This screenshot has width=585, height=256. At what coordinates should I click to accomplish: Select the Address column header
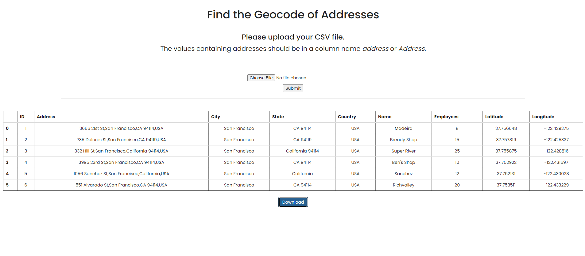46,117
